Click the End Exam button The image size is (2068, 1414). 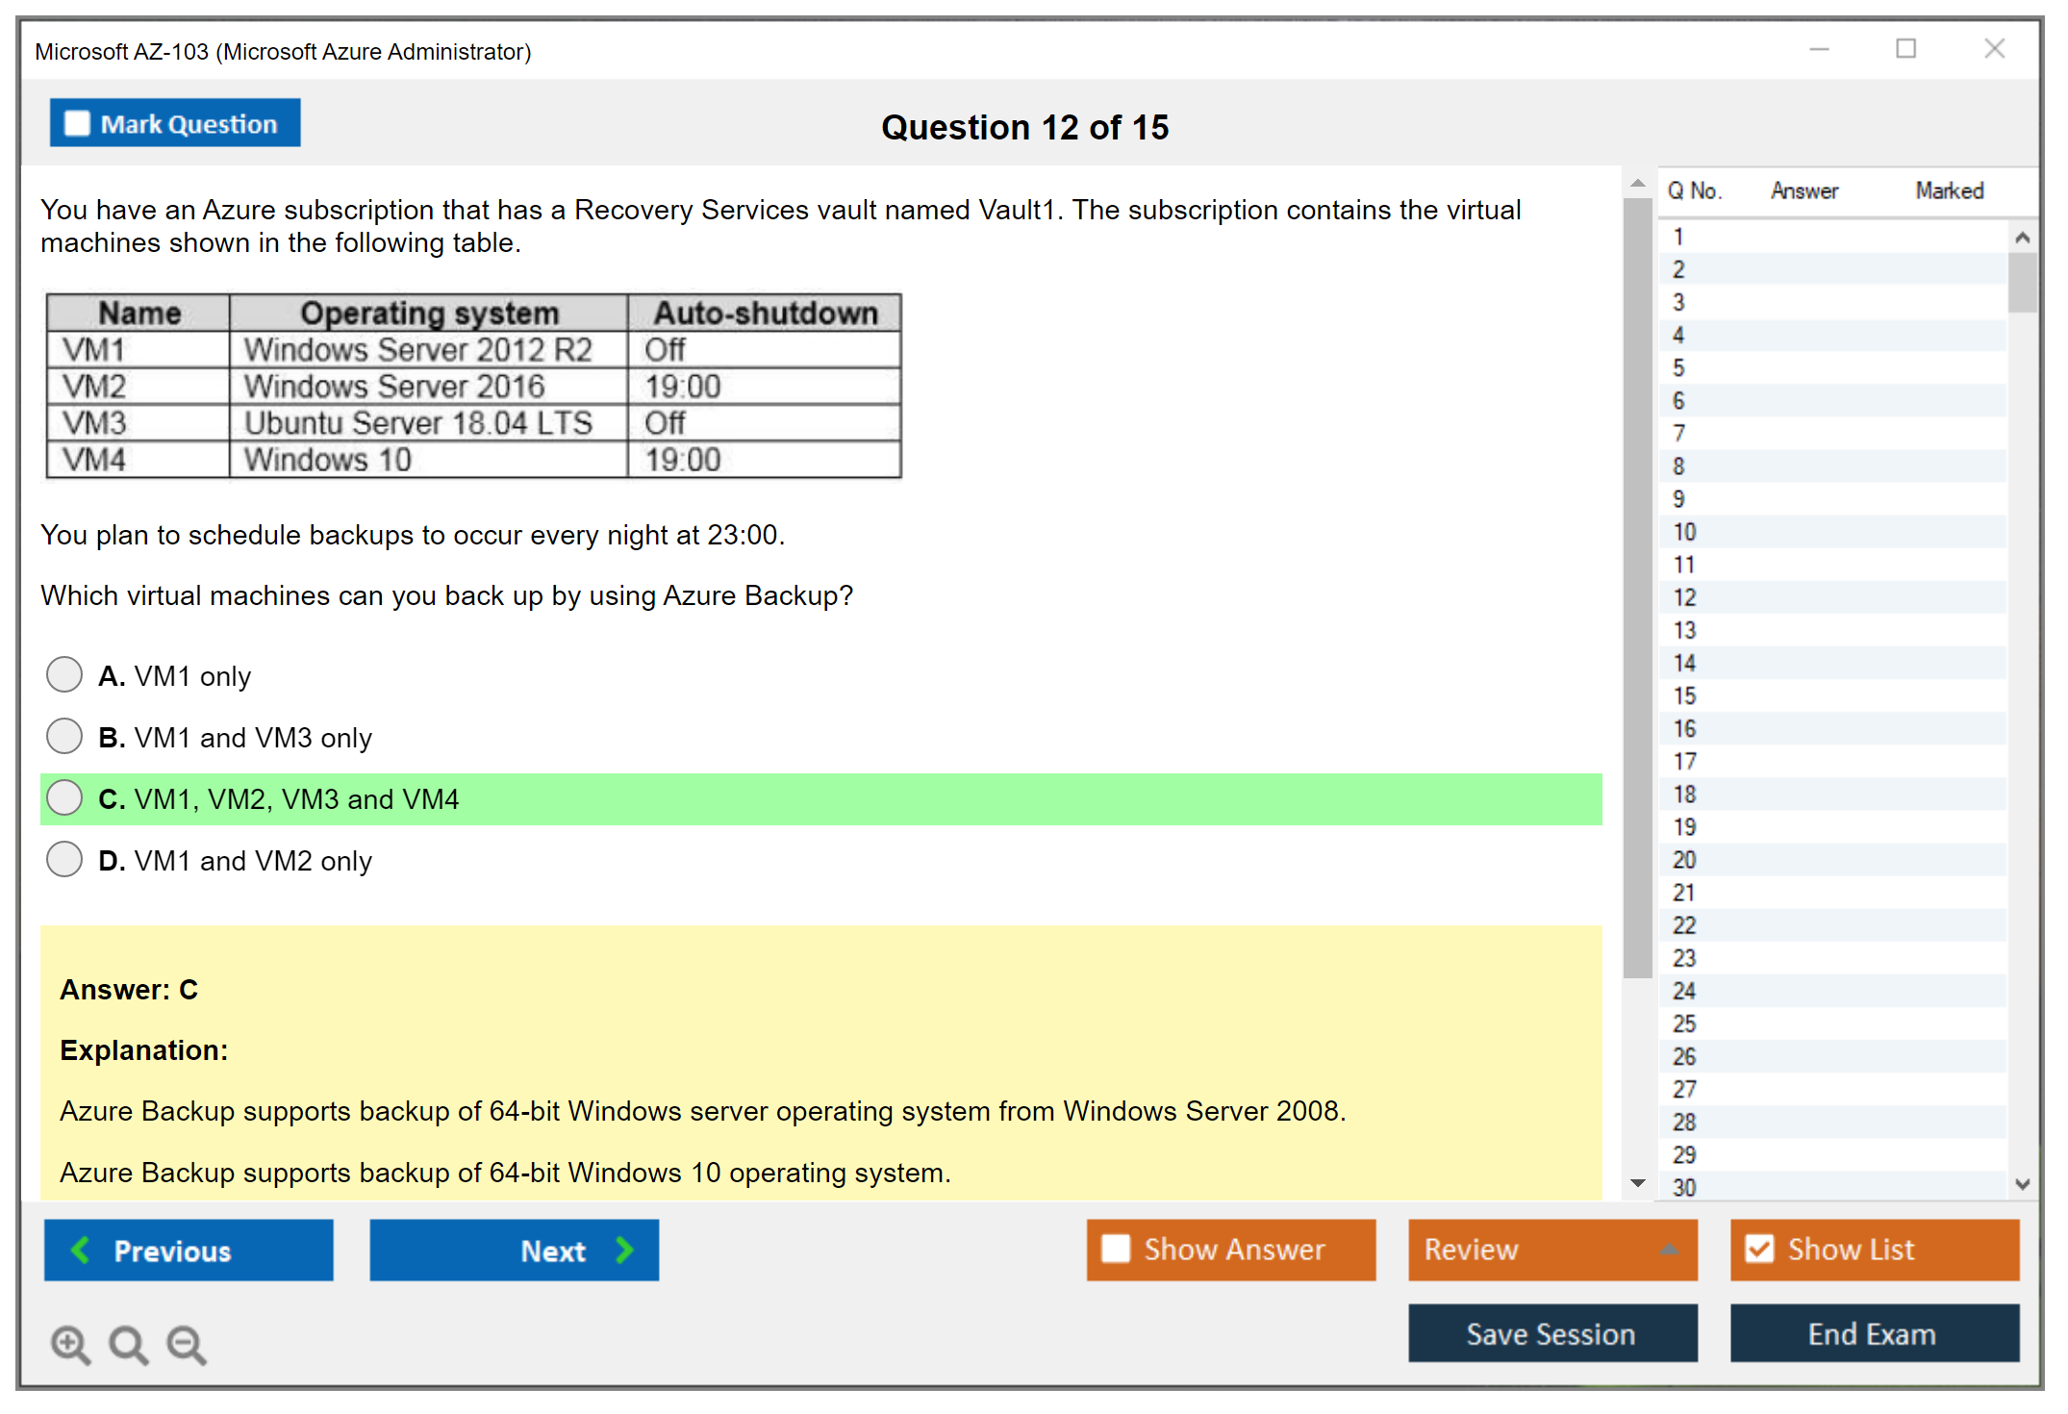coord(1873,1333)
